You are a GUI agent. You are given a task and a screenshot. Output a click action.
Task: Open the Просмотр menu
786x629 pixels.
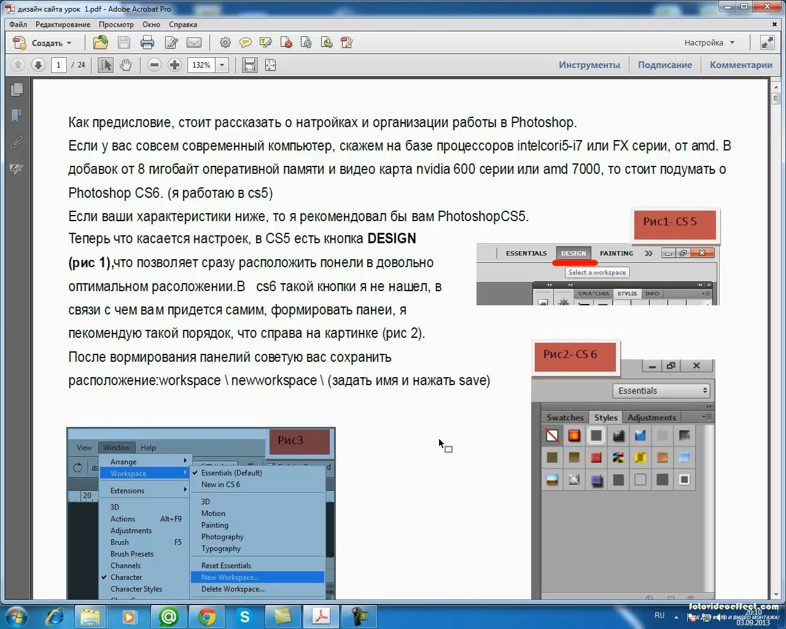(116, 25)
